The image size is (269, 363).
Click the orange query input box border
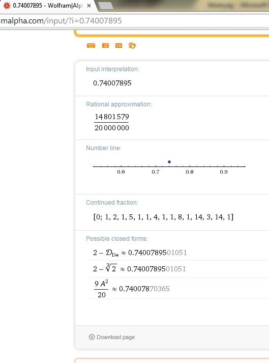pos(171,35)
